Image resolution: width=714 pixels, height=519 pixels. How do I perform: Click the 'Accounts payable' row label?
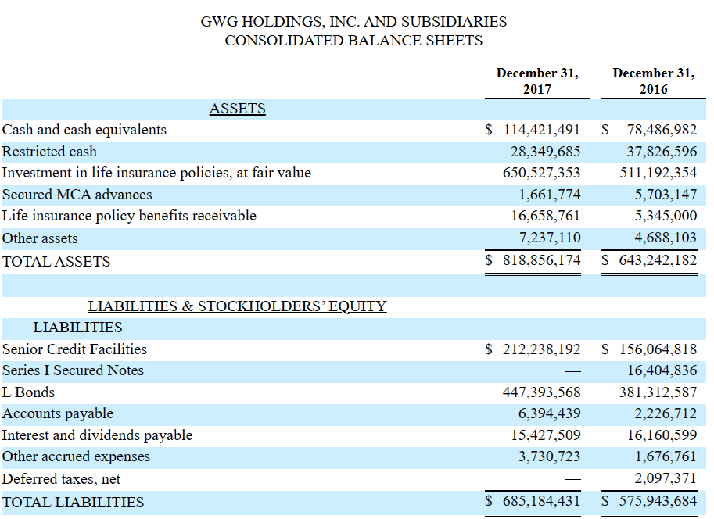pos(58,413)
